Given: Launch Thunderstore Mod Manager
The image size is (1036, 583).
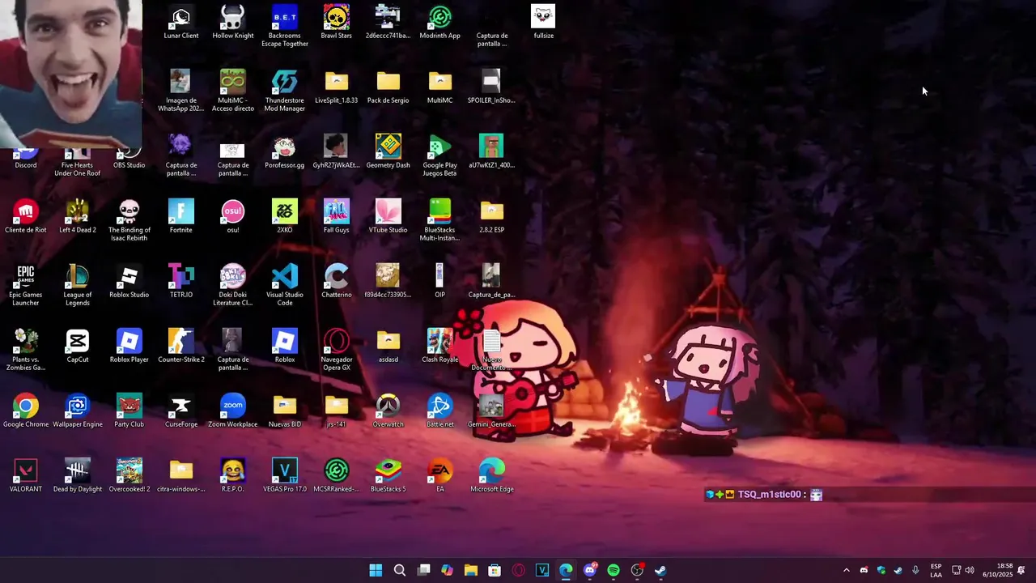Looking at the screenshot, I should [285, 91].
